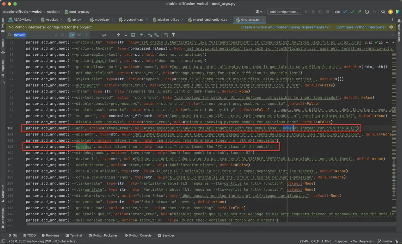Open the Pull Requests tool window
Screen dimensions: 402x244
point(3,72)
